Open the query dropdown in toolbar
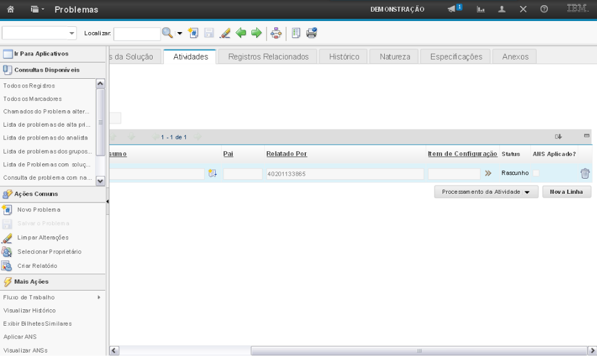This screenshot has height=356, width=597. tap(40, 33)
